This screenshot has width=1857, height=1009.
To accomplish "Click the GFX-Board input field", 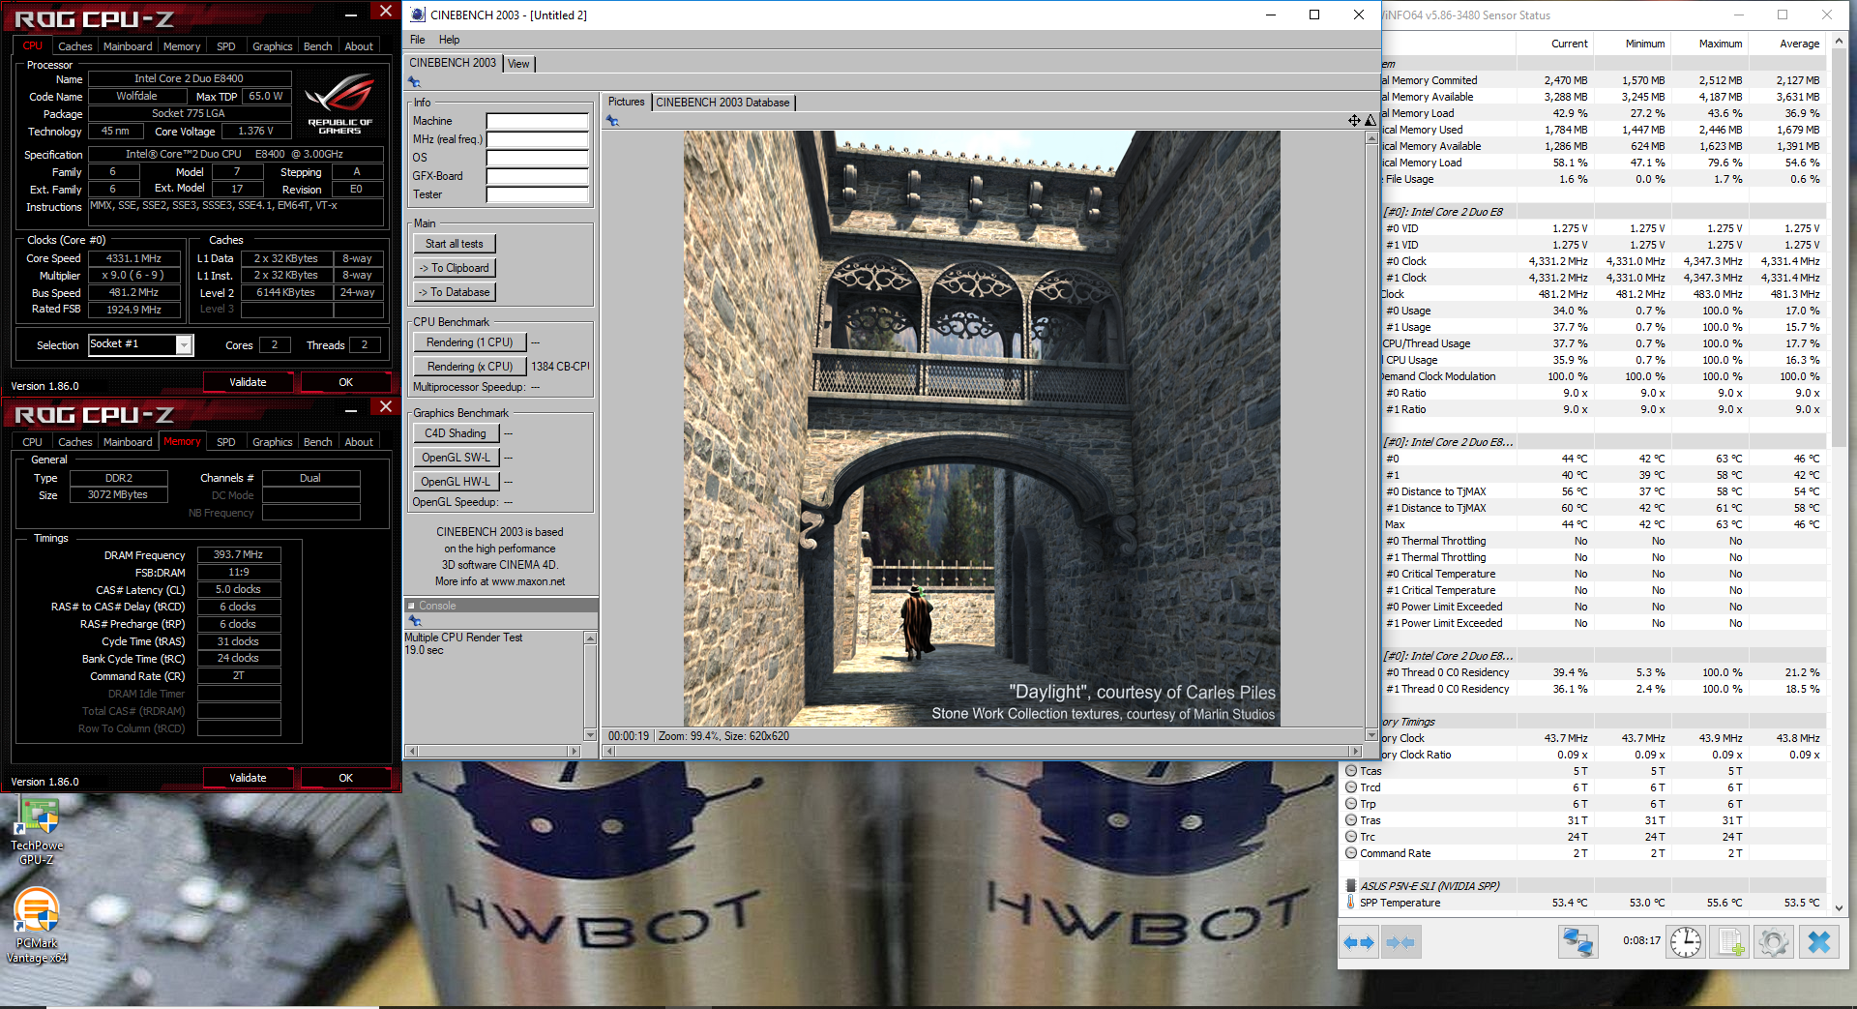I will (537, 176).
